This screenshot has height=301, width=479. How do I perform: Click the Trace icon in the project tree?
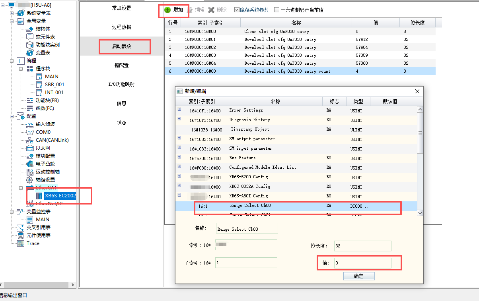(21, 243)
